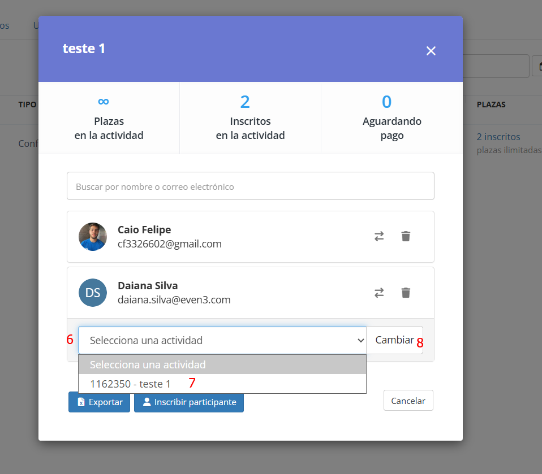The height and width of the screenshot is (474, 542).
Task: Click the teste 1 dialog title
Action: [84, 49]
